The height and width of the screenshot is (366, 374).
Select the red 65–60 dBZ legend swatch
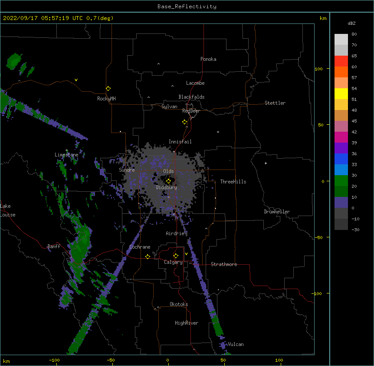coord(341,61)
